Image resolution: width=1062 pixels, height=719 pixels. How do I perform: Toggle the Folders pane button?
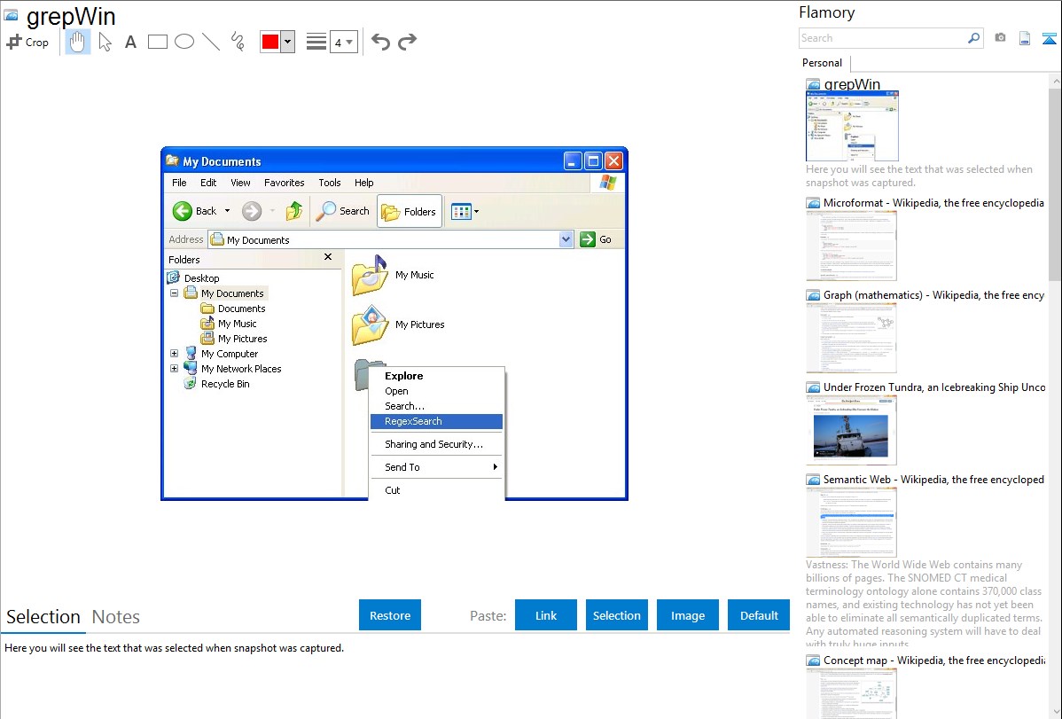coord(410,211)
